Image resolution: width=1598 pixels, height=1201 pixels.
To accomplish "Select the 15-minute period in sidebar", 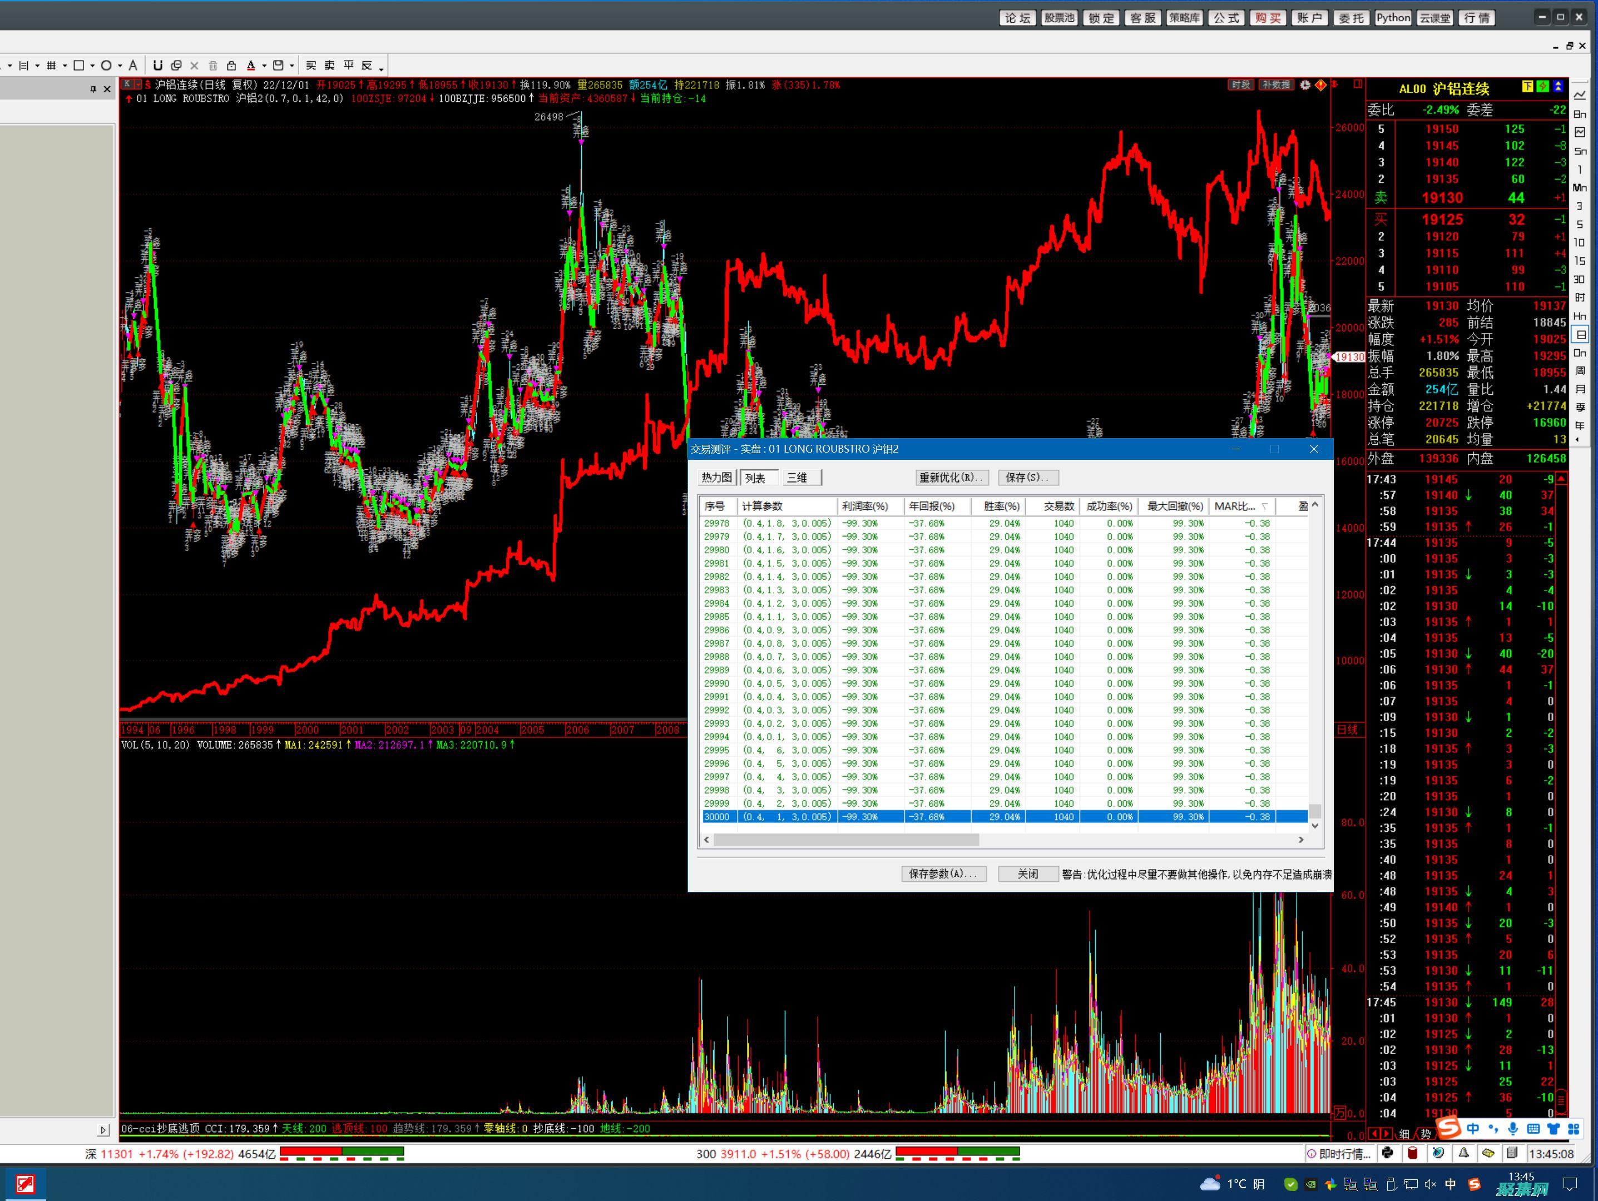I will (1580, 261).
